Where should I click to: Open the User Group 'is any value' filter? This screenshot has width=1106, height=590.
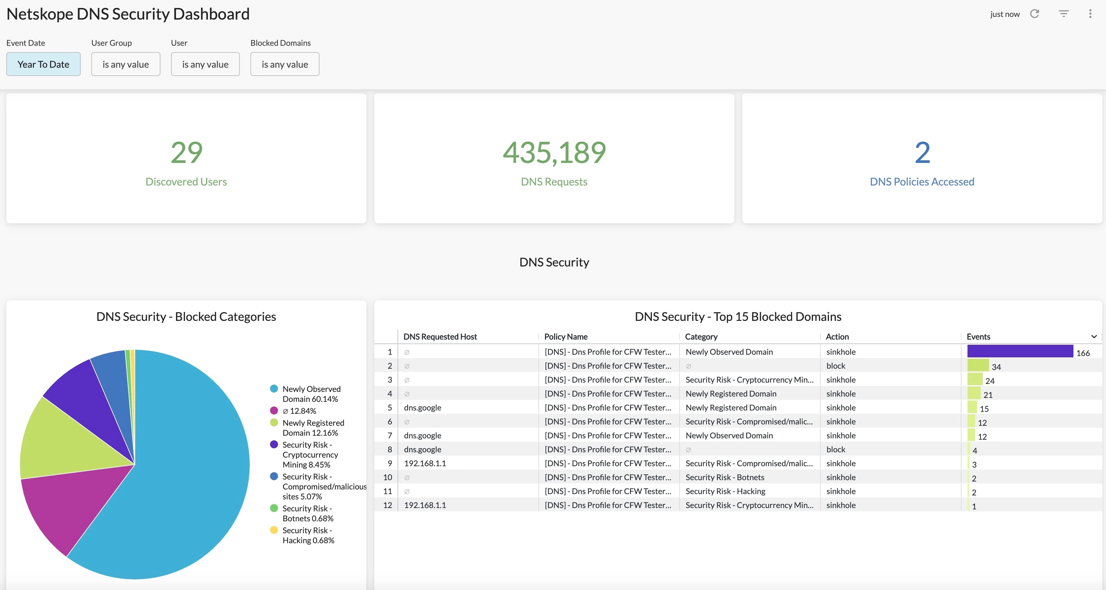click(126, 64)
